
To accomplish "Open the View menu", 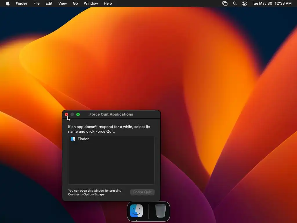I will click(x=63, y=3).
